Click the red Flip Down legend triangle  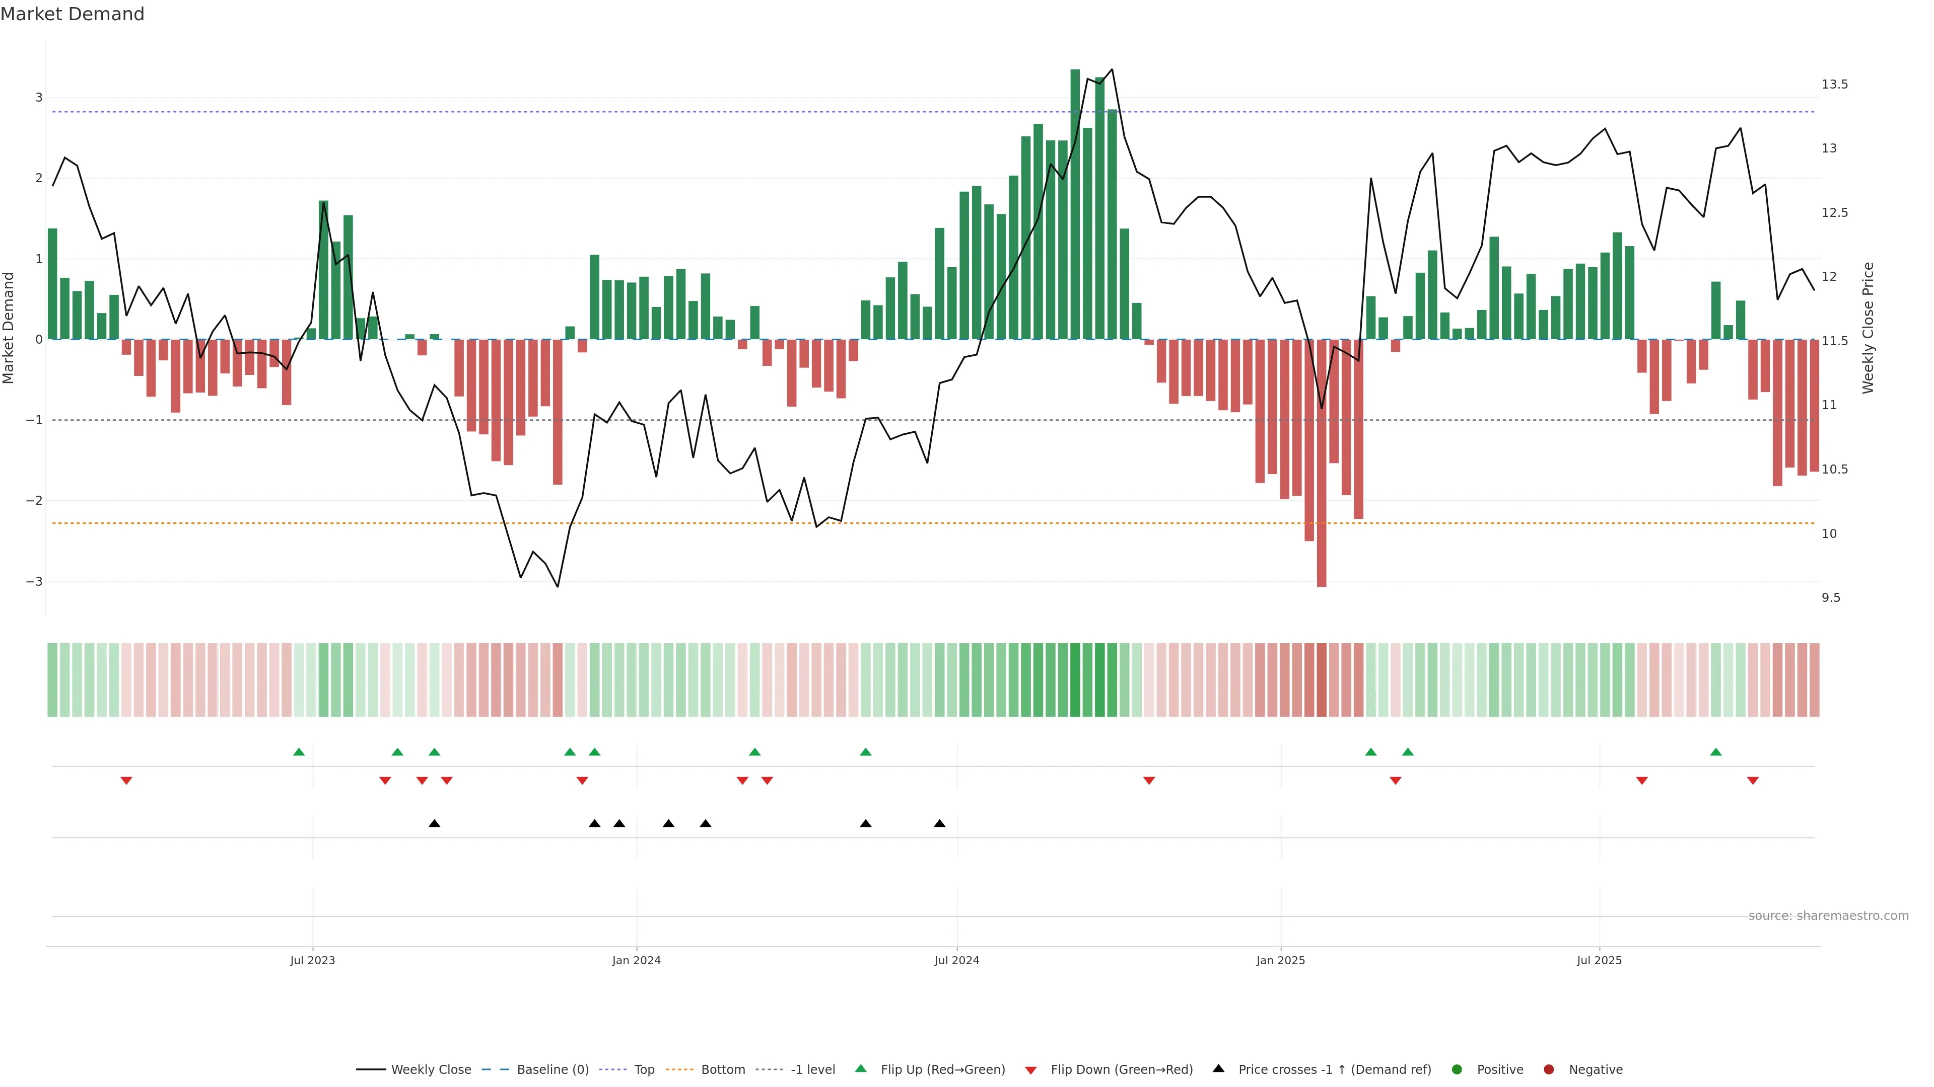click(1031, 1070)
